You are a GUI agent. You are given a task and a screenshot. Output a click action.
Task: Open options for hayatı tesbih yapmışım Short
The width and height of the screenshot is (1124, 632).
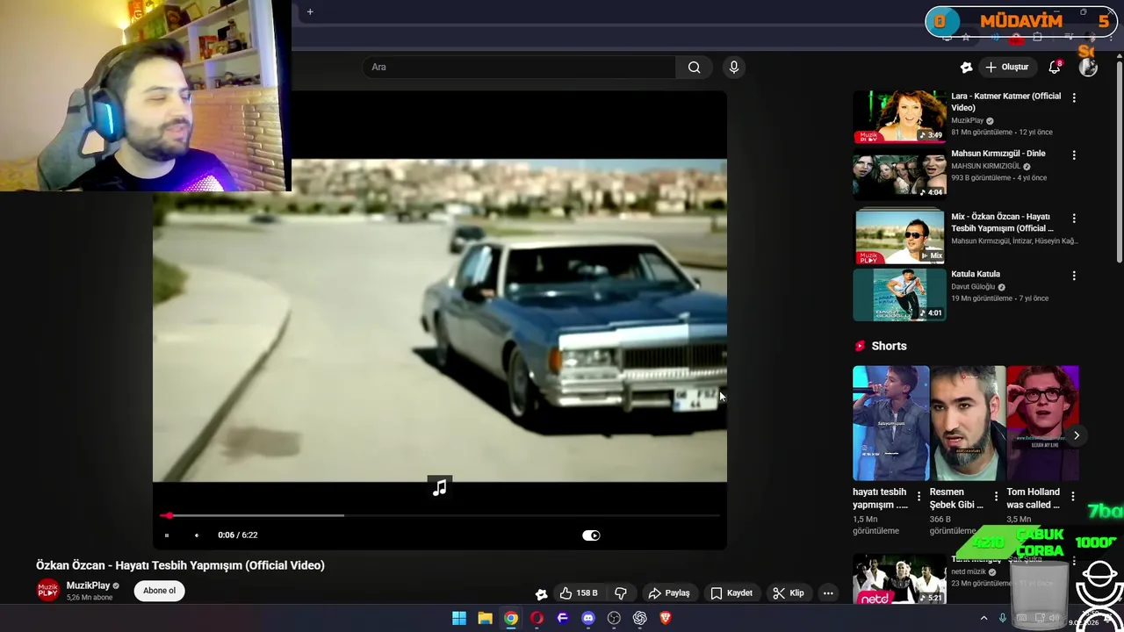pos(919,497)
